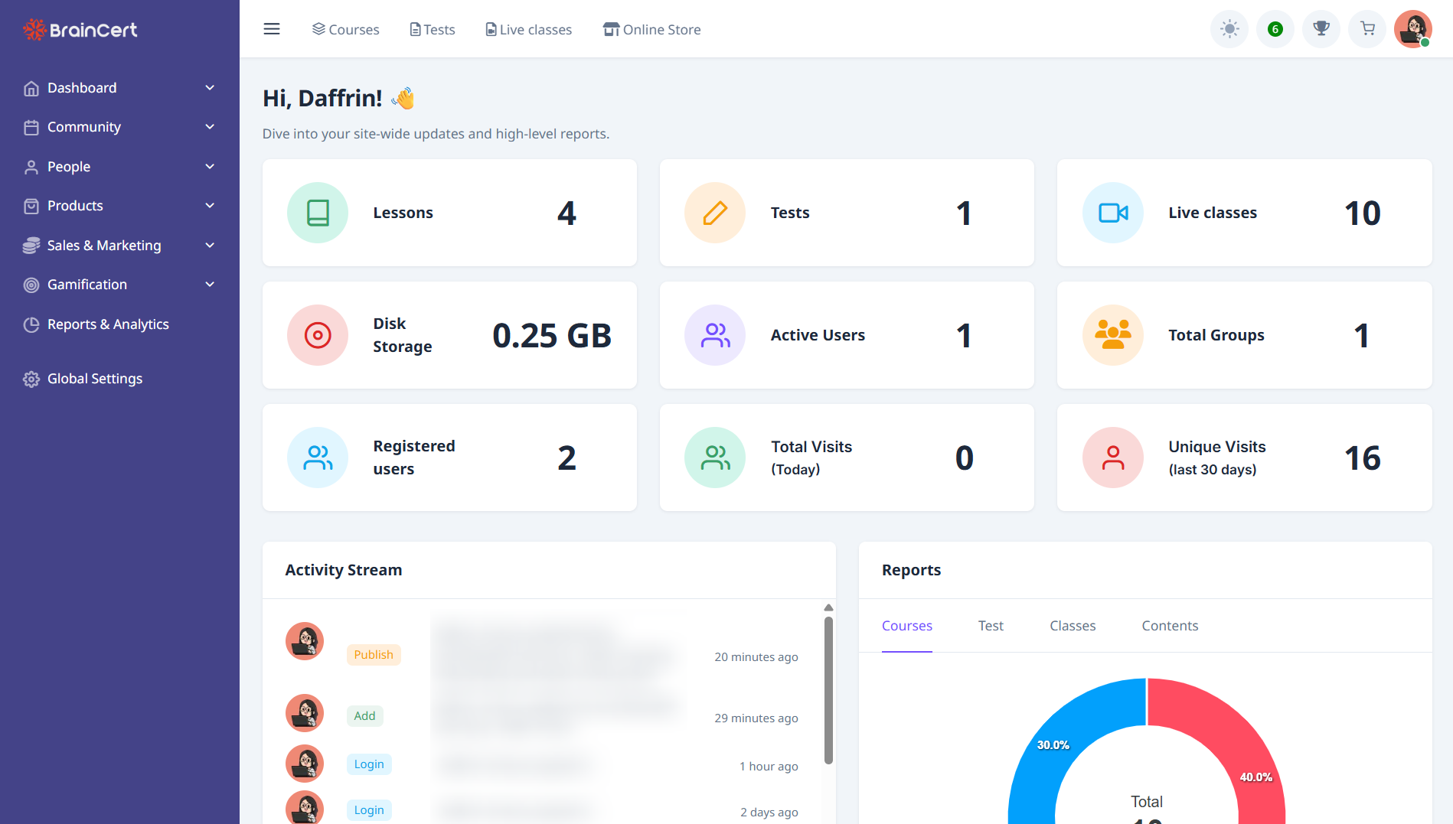Click the trophy icon in the top bar

1321,28
